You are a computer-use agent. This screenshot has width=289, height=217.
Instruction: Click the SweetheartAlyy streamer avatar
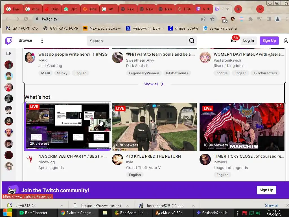[118, 57]
